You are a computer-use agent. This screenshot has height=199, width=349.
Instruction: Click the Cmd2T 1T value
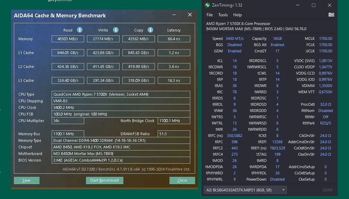coord(277,51)
